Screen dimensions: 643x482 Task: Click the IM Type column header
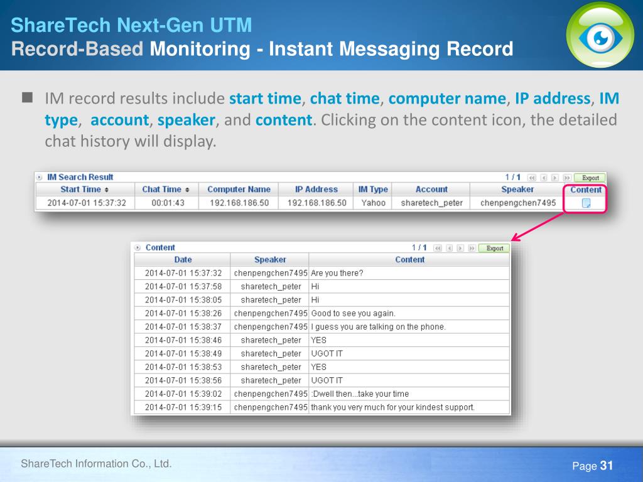coord(373,190)
